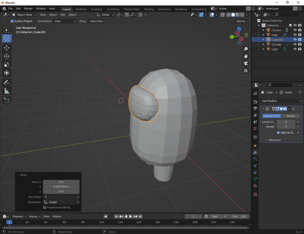Click the frame 1 timeline playhead marker

[x=9, y=222]
